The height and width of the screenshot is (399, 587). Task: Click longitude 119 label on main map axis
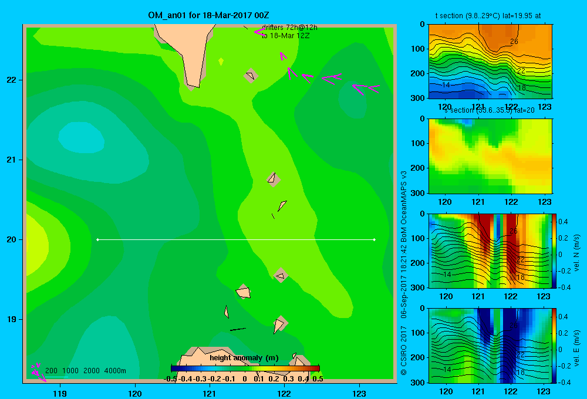60,393
